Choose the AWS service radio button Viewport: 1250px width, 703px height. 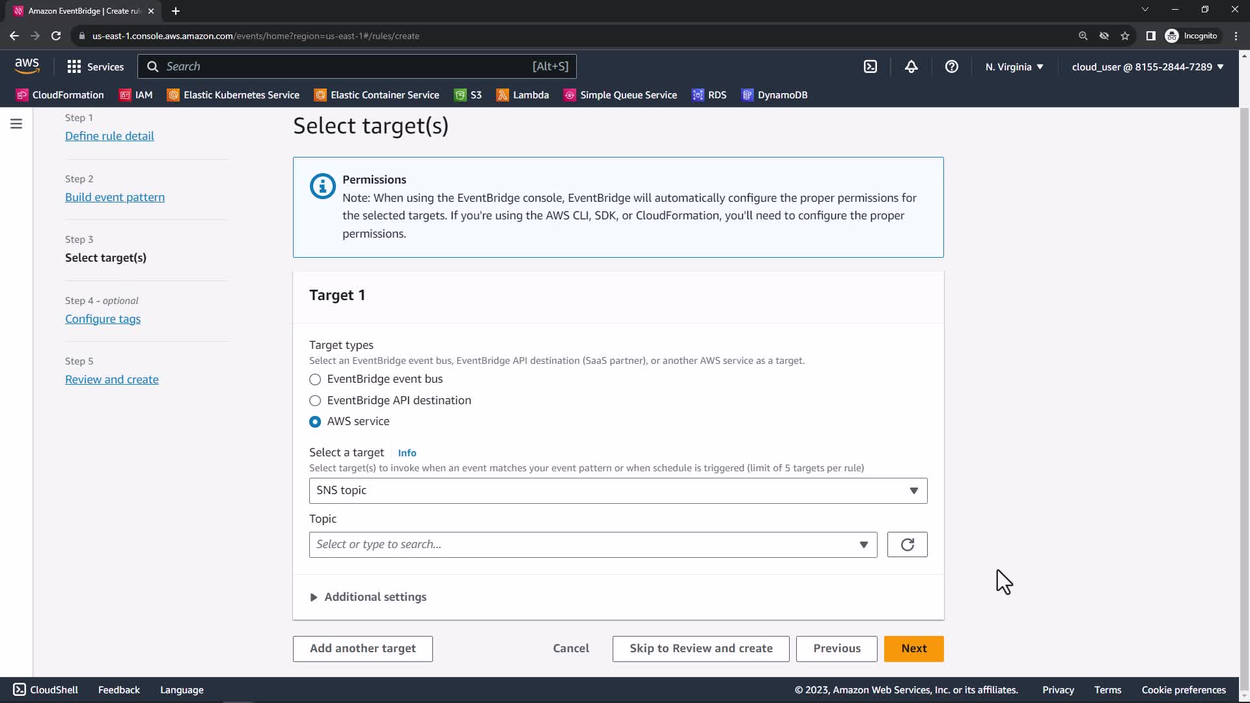[x=315, y=422]
